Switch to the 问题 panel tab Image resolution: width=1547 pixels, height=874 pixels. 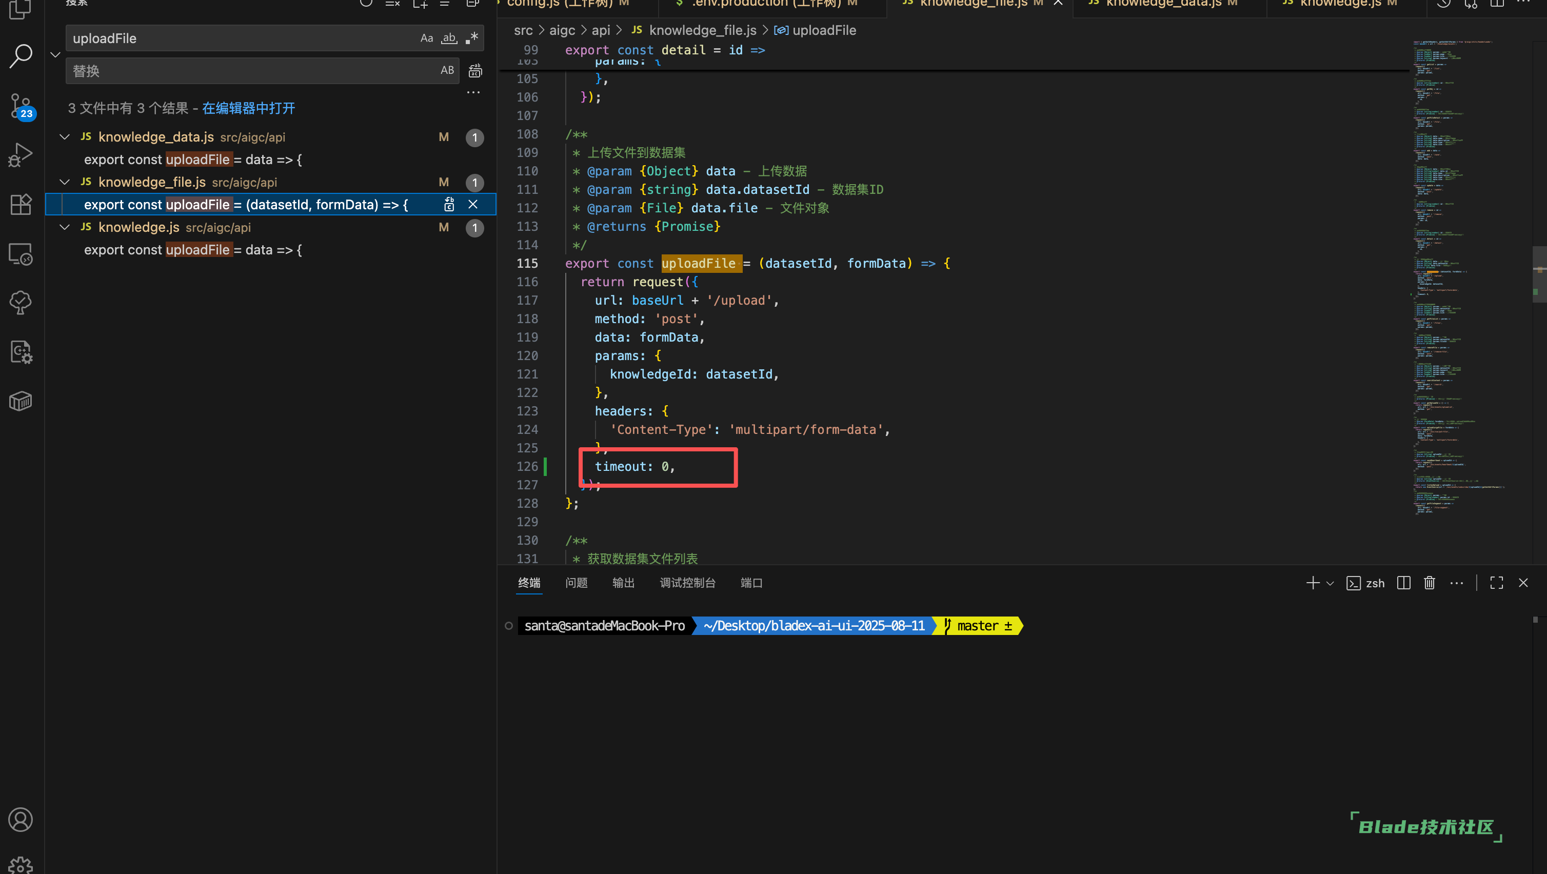577,583
